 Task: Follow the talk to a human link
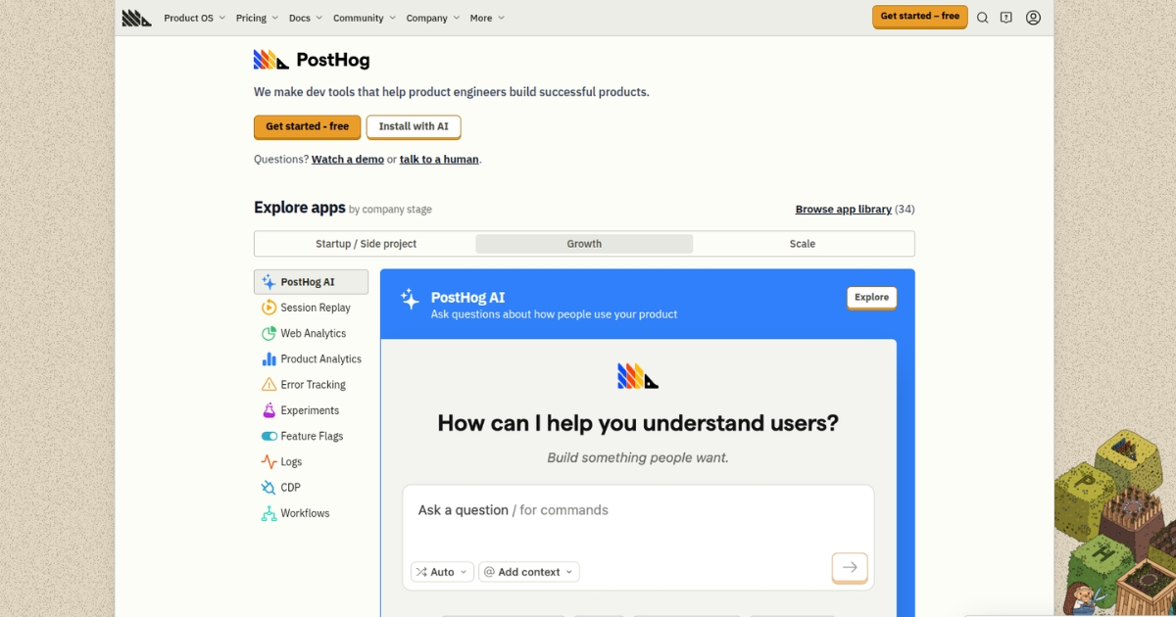(x=439, y=160)
